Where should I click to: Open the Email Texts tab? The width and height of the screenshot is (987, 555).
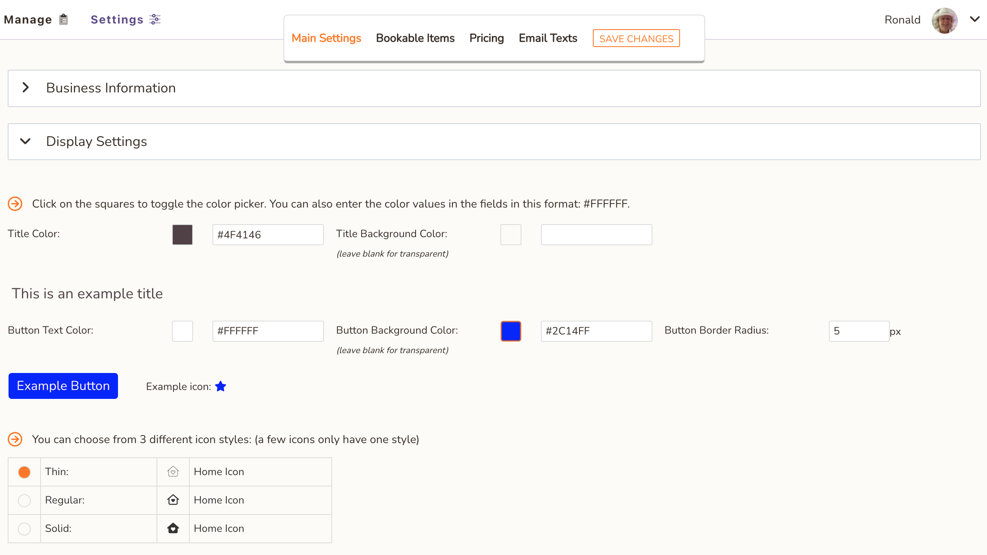coord(548,38)
